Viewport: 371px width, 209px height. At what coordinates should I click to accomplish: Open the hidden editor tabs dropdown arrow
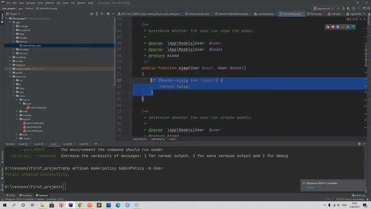click(x=365, y=14)
